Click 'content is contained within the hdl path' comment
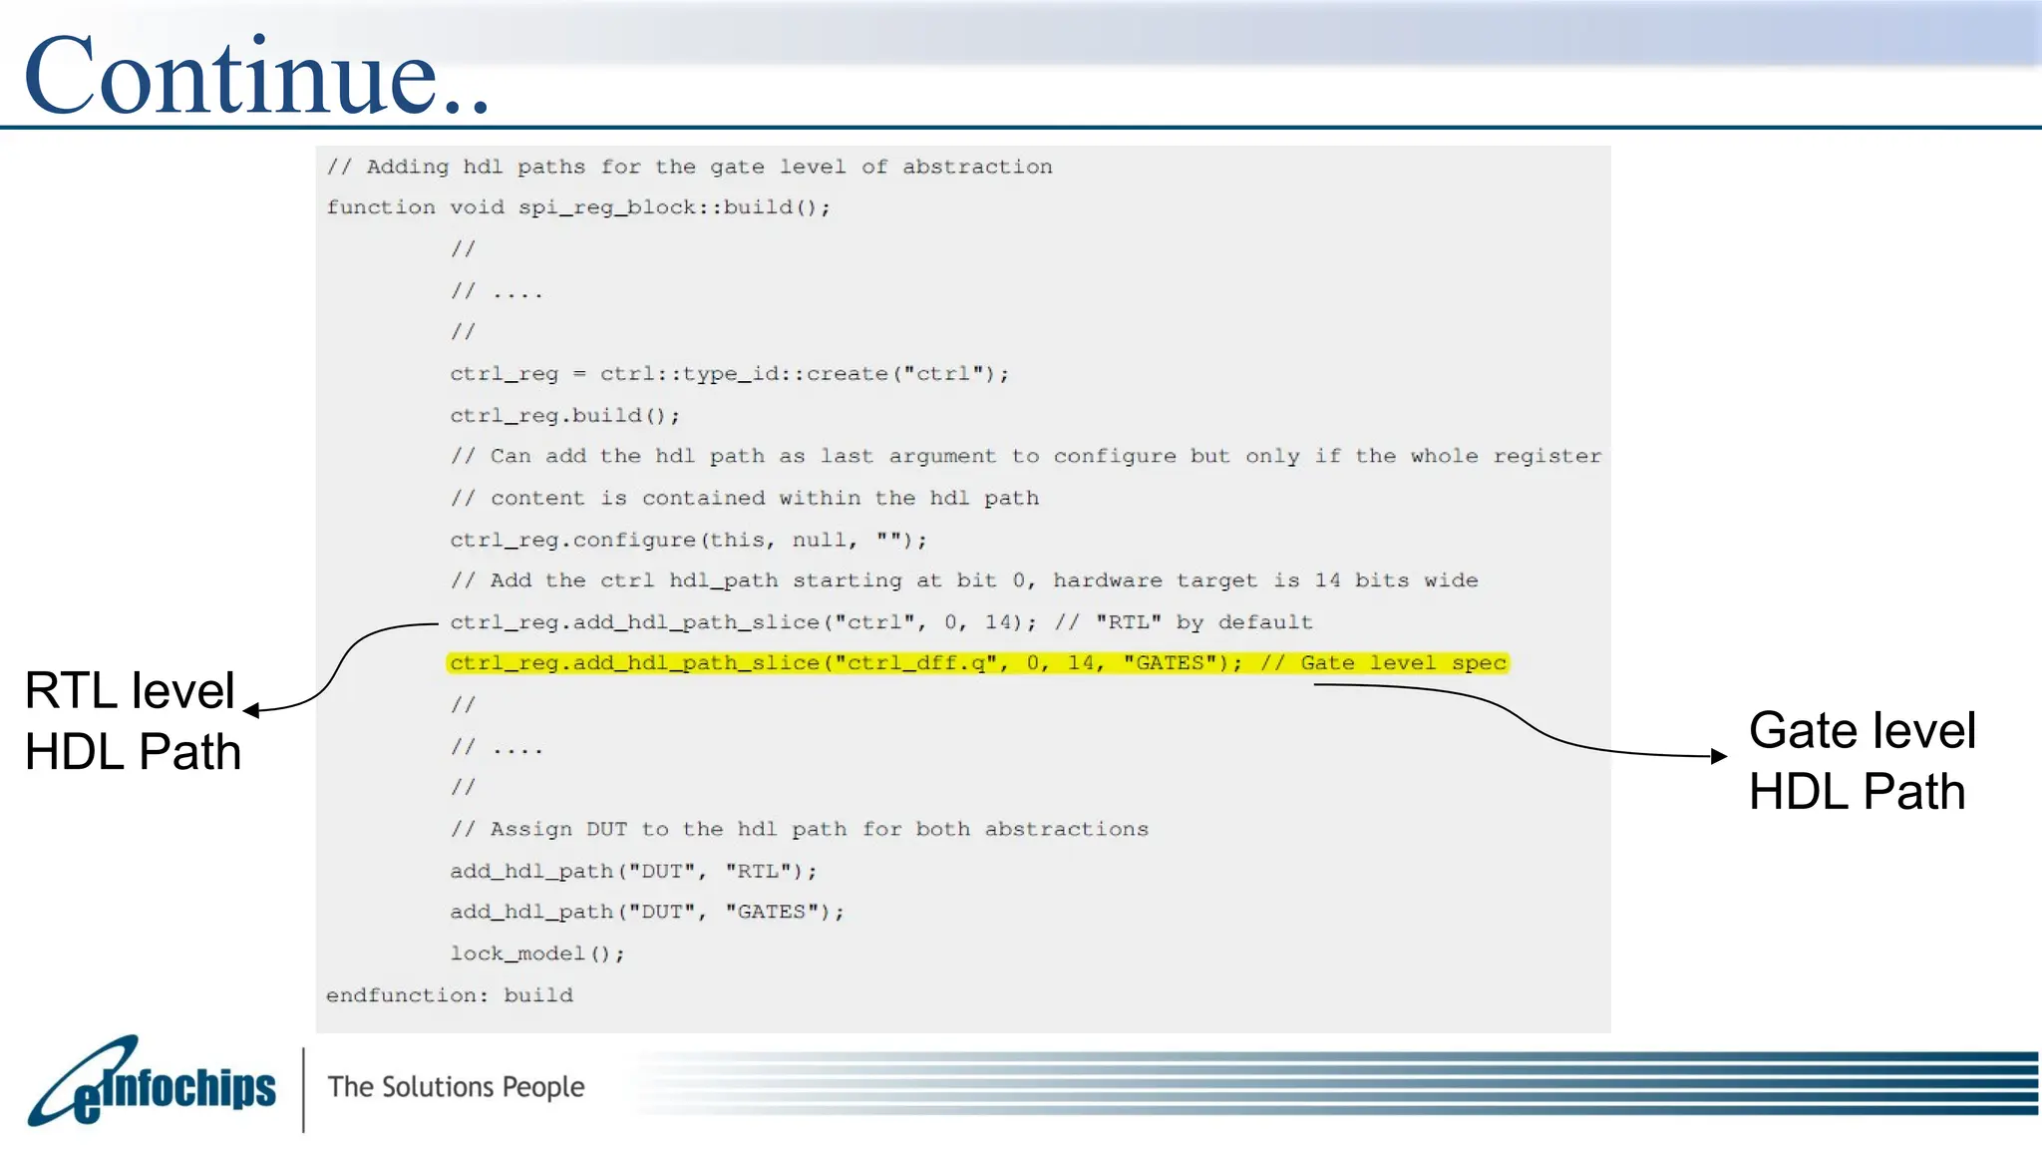This screenshot has height=1149, width=2042. point(744,499)
